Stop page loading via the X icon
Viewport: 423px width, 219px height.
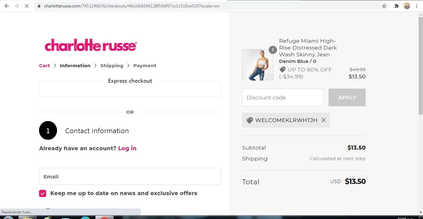click(x=27, y=6)
